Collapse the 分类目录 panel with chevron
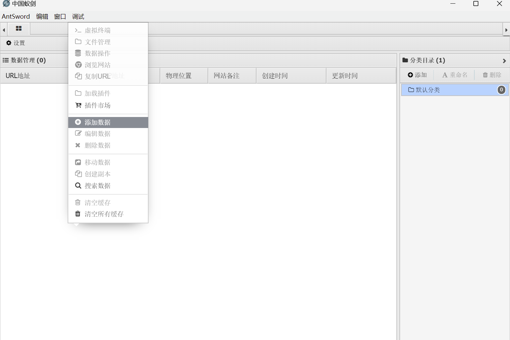The image size is (510, 340). 504,61
